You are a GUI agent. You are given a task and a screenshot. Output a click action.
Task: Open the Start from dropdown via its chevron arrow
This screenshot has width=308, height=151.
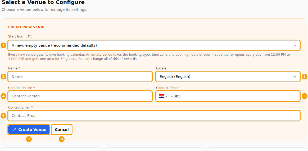[295, 45]
